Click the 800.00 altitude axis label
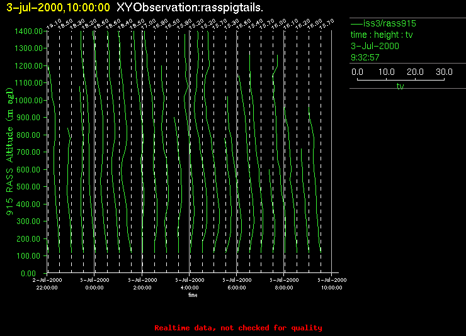This screenshot has height=336, width=466. tap(28, 135)
